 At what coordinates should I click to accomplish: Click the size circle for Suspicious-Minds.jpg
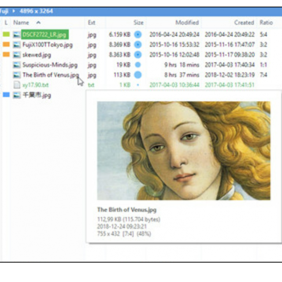(138, 65)
